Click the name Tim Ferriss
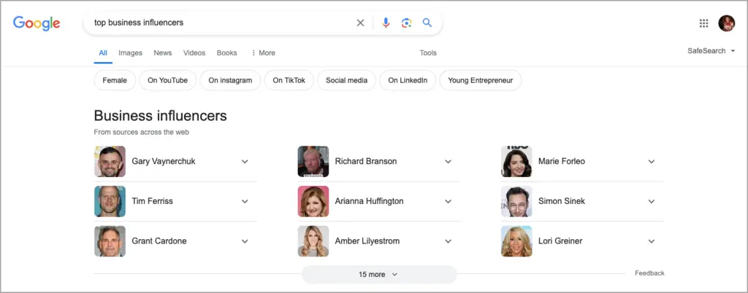Image resolution: width=748 pixels, height=293 pixels. (152, 202)
